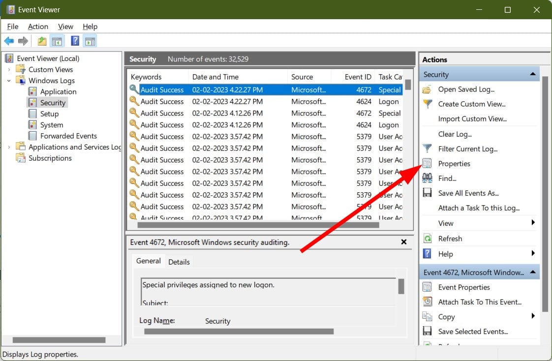
Task: Expand the Custom Views tree node
Action: coord(9,70)
